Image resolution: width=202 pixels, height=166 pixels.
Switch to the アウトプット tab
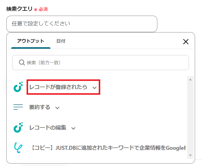click(30, 41)
